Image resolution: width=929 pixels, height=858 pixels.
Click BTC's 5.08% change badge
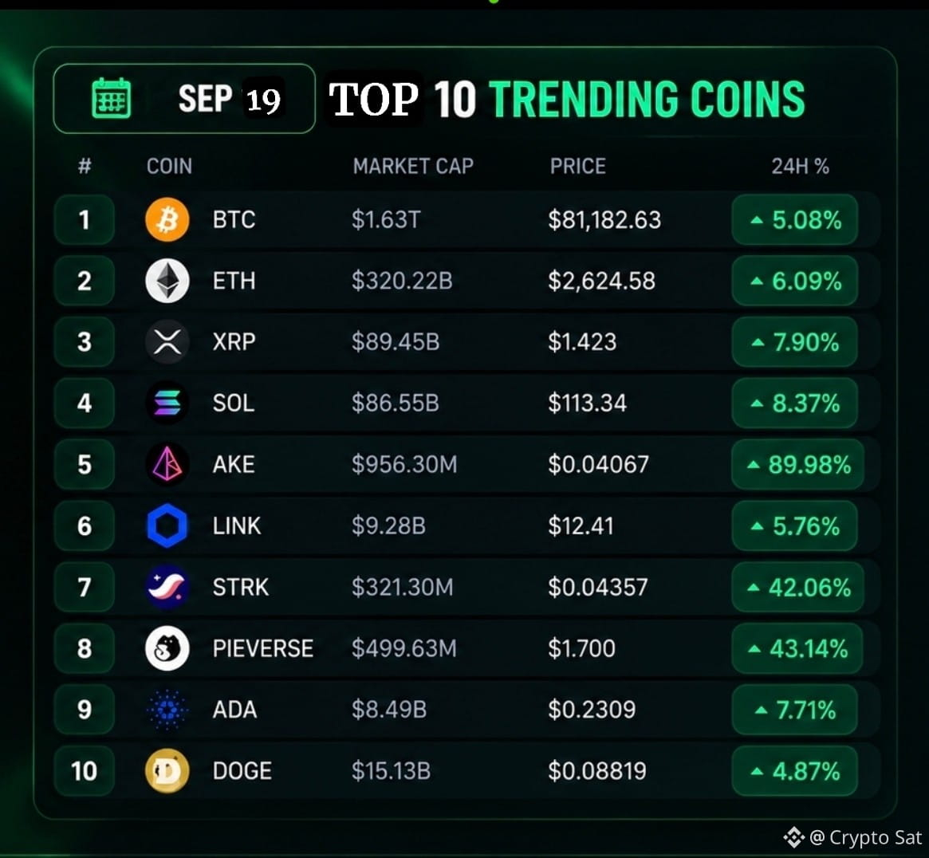tap(795, 220)
